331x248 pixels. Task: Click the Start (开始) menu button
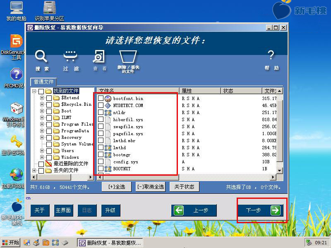click(x=11, y=243)
